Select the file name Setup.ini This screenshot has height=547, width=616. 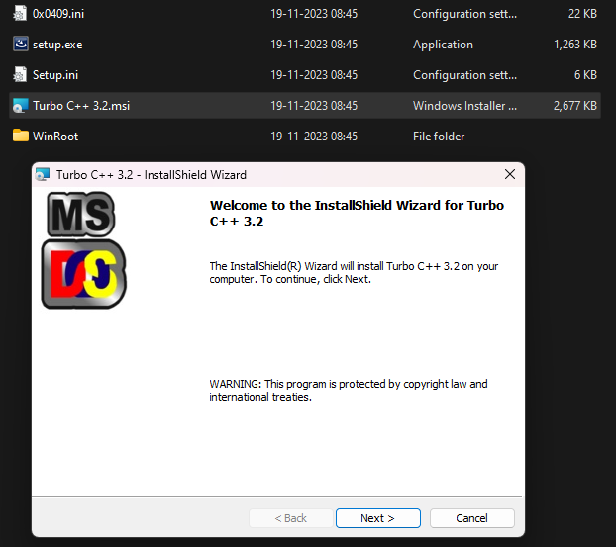[55, 75]
